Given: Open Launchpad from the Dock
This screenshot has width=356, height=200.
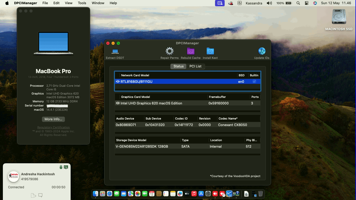Looking at the screenshot, I should coord(102,194).
